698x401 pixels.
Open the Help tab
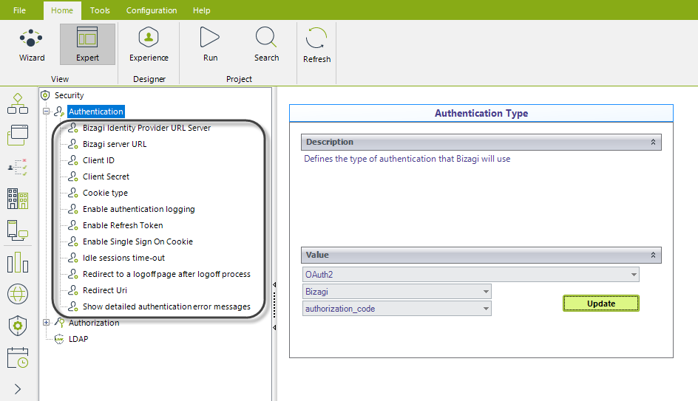[201, 10]
